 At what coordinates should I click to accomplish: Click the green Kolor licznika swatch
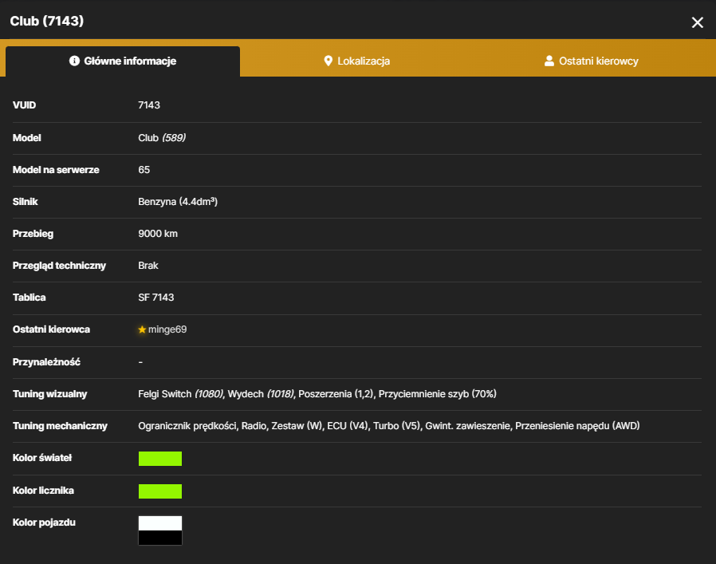click(x=160, y=491)
